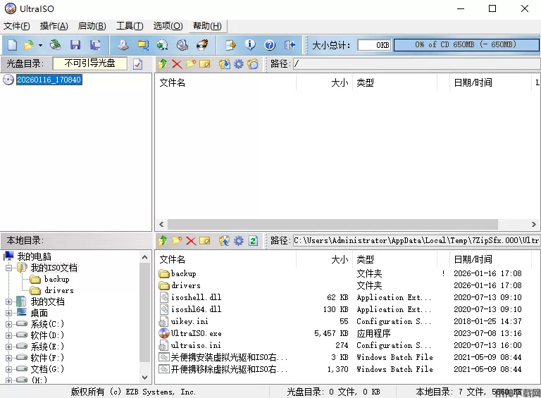Click green refresh icon in local directory toolbar
541x398 pixels.
pyautogui.click(x=253, y=241)
